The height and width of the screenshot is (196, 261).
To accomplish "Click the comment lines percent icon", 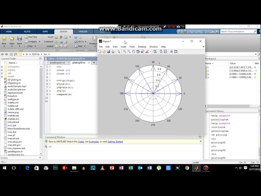I will point(57,42).
